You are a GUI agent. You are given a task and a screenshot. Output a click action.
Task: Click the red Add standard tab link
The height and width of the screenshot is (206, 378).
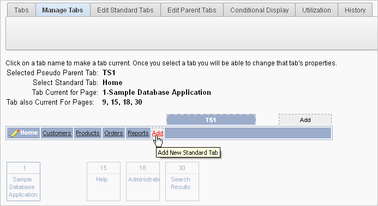point(158,133)
